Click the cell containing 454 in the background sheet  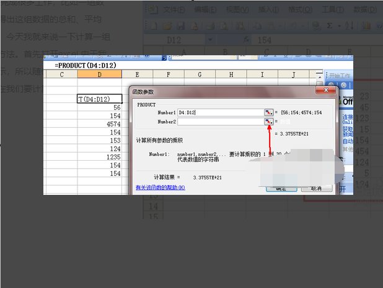pyautogui.click(x=362, y=151)
